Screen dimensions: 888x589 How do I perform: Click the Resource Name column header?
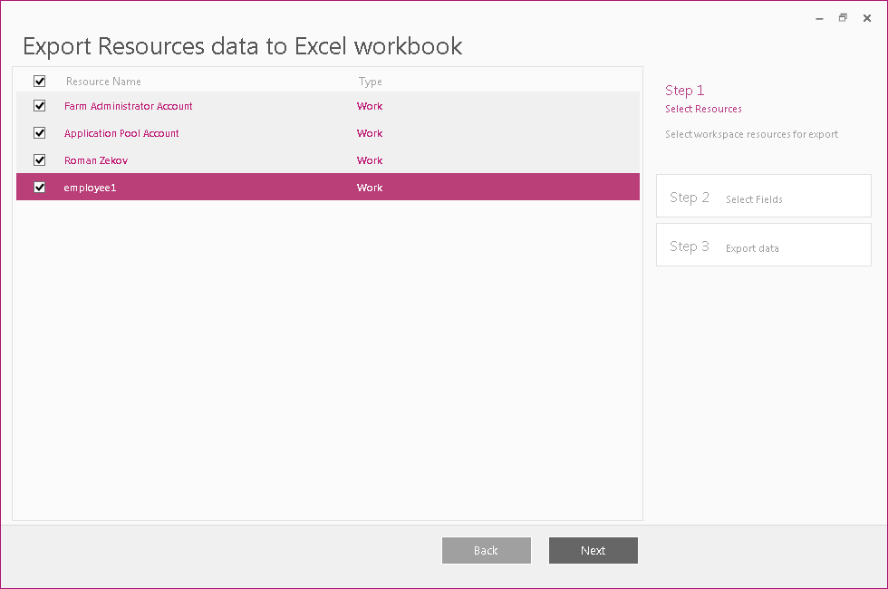click(x=103, y=82)
